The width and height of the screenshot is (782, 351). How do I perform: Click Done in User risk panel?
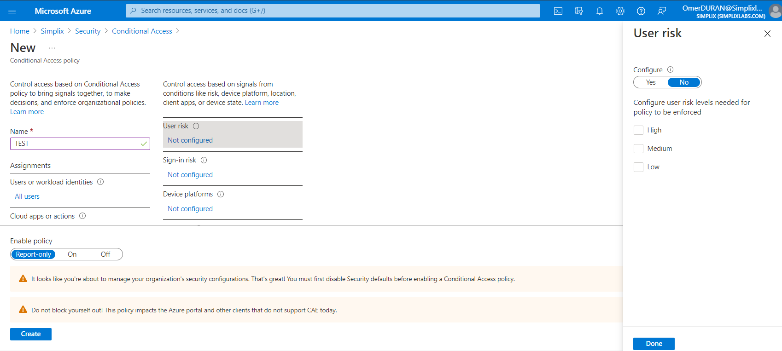pyautogui.click(x=654, y=344)
